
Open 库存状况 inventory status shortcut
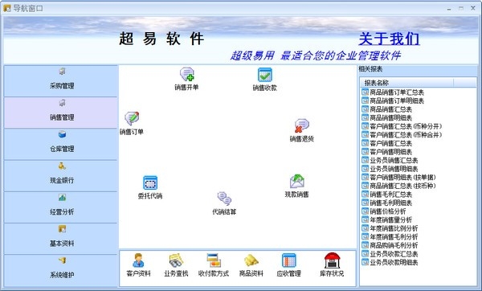(x=332, y=264)
